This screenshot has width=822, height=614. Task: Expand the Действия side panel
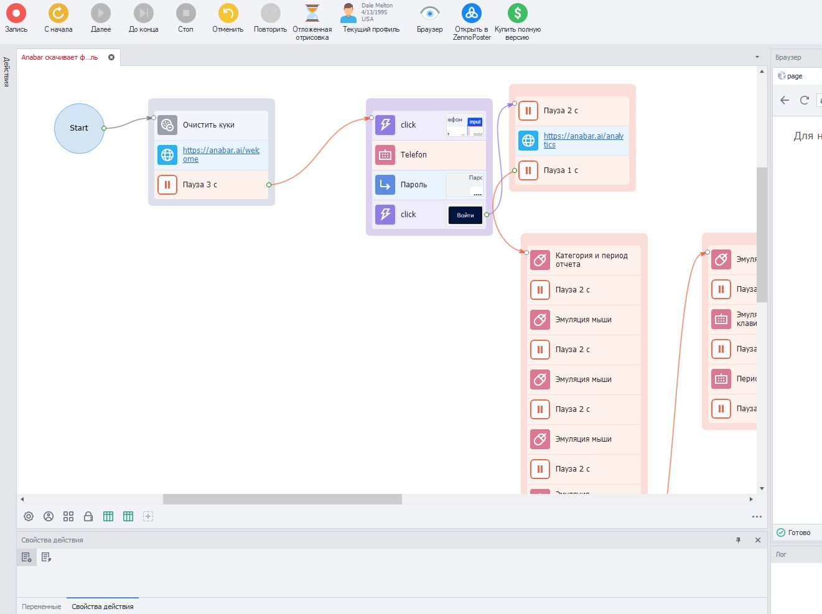(6, 72)
